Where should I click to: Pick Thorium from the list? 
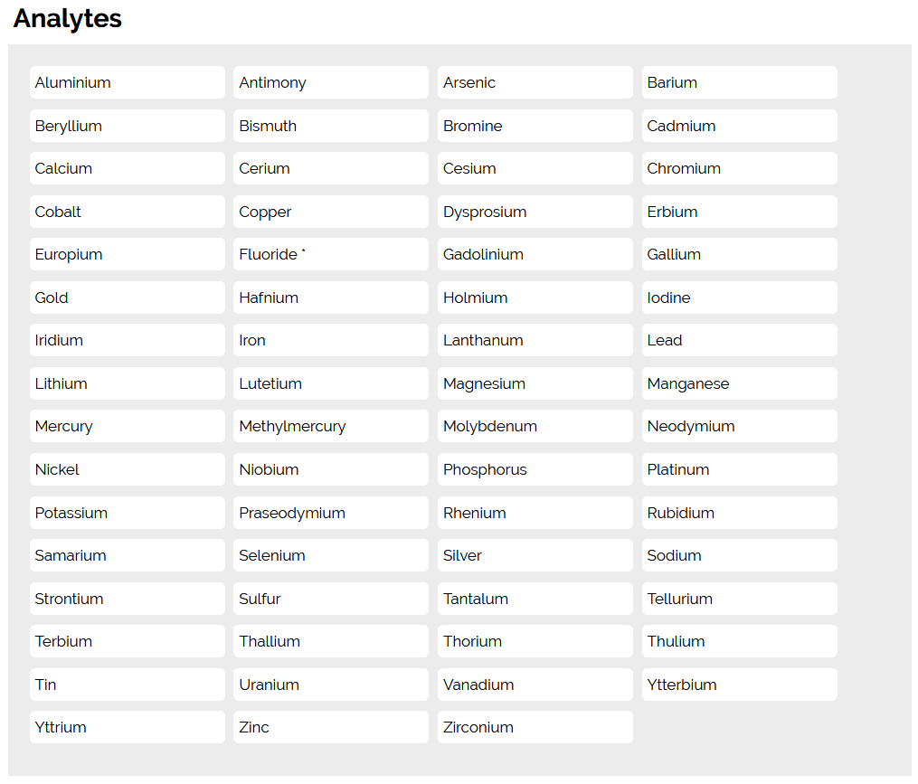535,642
